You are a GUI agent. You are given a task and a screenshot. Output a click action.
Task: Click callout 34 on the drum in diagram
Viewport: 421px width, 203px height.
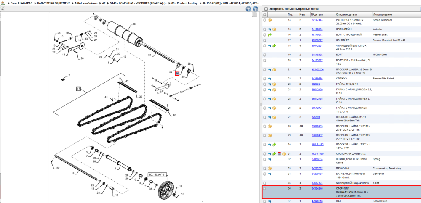coord(135,24)
